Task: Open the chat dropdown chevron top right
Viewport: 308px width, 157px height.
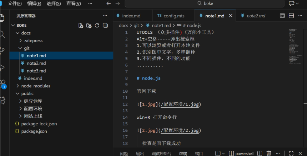Action: pyautogui.click(x=297, y=4)
